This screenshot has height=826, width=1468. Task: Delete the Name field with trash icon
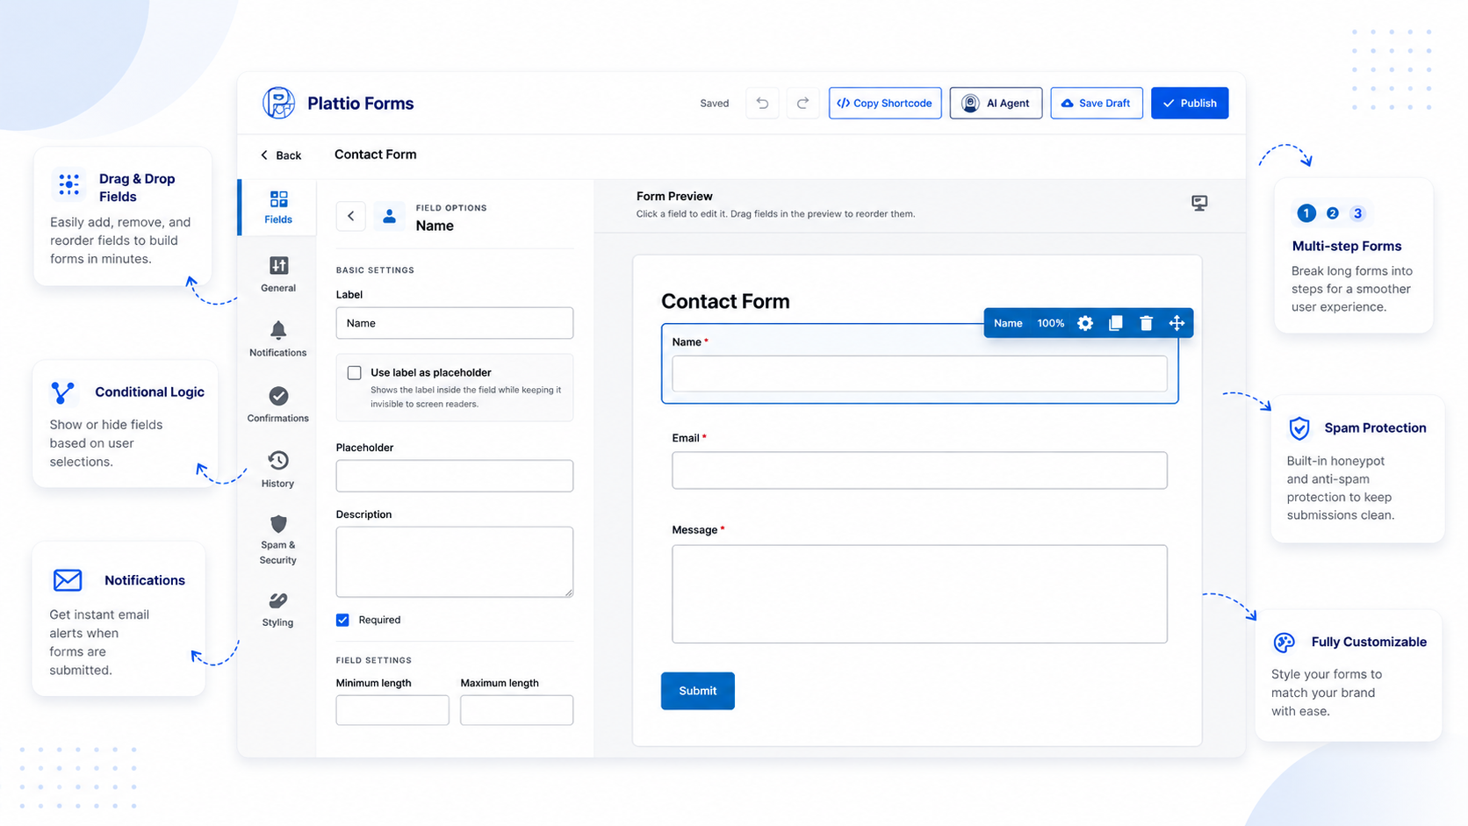1146,323
